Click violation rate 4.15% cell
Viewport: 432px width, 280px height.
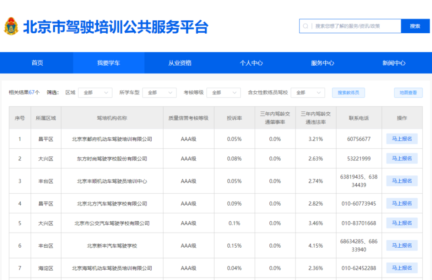(316, 246)
